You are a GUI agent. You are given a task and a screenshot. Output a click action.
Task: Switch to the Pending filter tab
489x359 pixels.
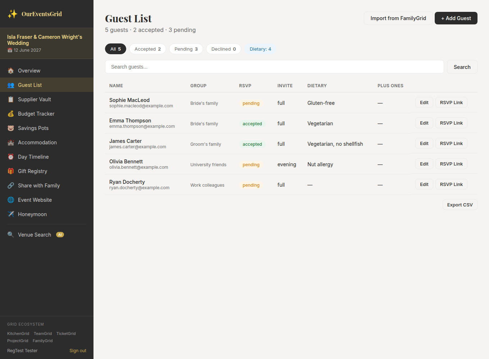[x=186, y=49]
